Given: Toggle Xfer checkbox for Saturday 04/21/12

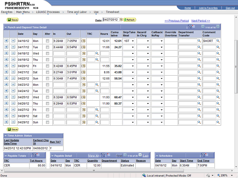Looking at the screenshot, I should [47, 72].
